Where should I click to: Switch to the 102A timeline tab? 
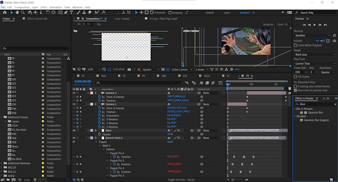207,76
